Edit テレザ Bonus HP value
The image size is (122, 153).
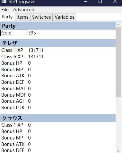click(x=30, y=63)
